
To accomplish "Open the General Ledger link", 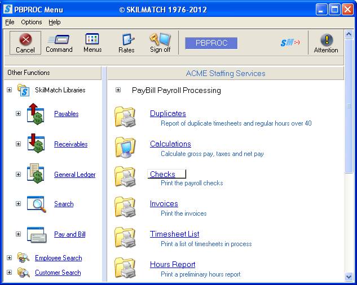I will click(75, 175).
